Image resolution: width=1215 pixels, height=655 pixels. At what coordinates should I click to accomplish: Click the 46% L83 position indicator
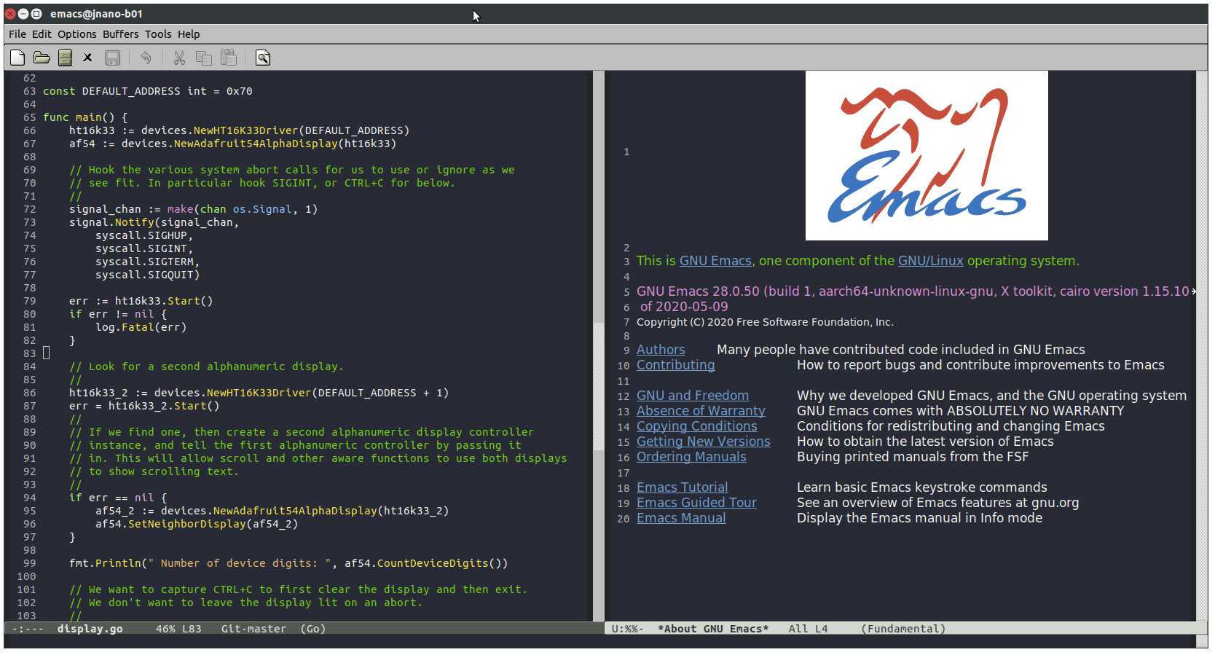tap(178, 629)
